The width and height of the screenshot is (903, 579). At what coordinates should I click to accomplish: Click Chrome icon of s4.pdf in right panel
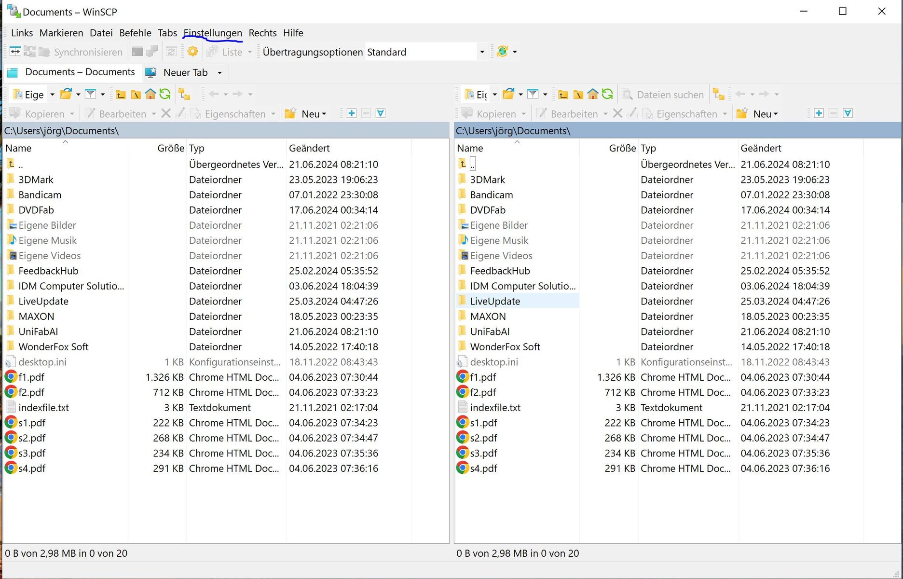coord(463,468)
